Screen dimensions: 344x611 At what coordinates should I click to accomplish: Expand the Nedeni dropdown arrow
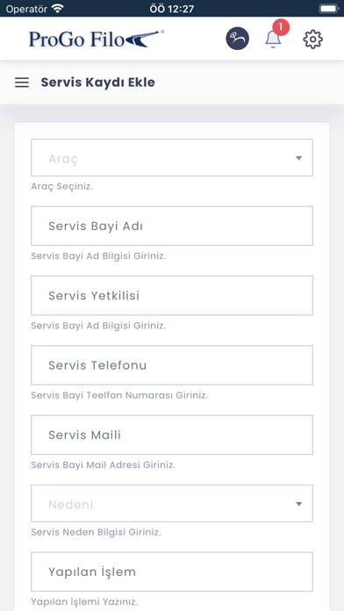pyautogui.click(x=299, y=504)
